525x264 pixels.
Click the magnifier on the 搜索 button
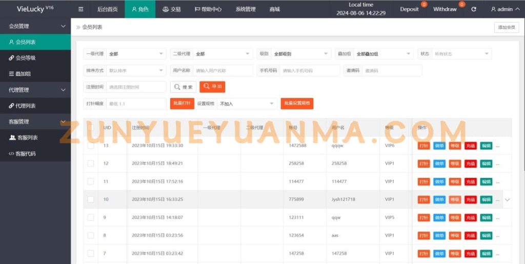coord(177,87)
